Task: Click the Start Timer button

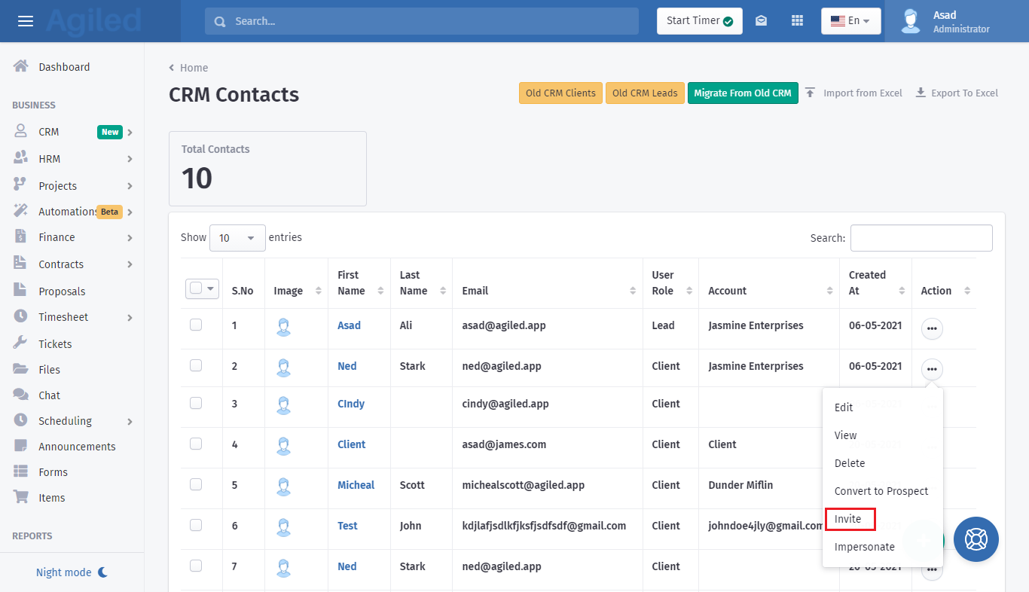Action: click(x=699, y=21)
